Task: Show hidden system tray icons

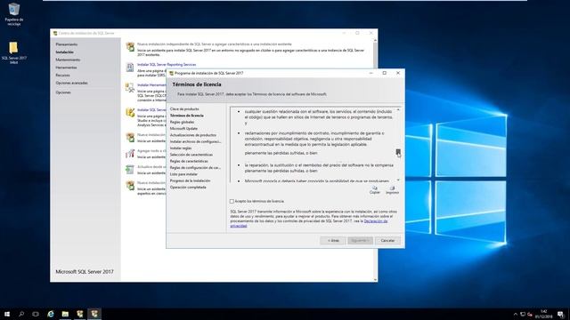Action: [515, 314]
